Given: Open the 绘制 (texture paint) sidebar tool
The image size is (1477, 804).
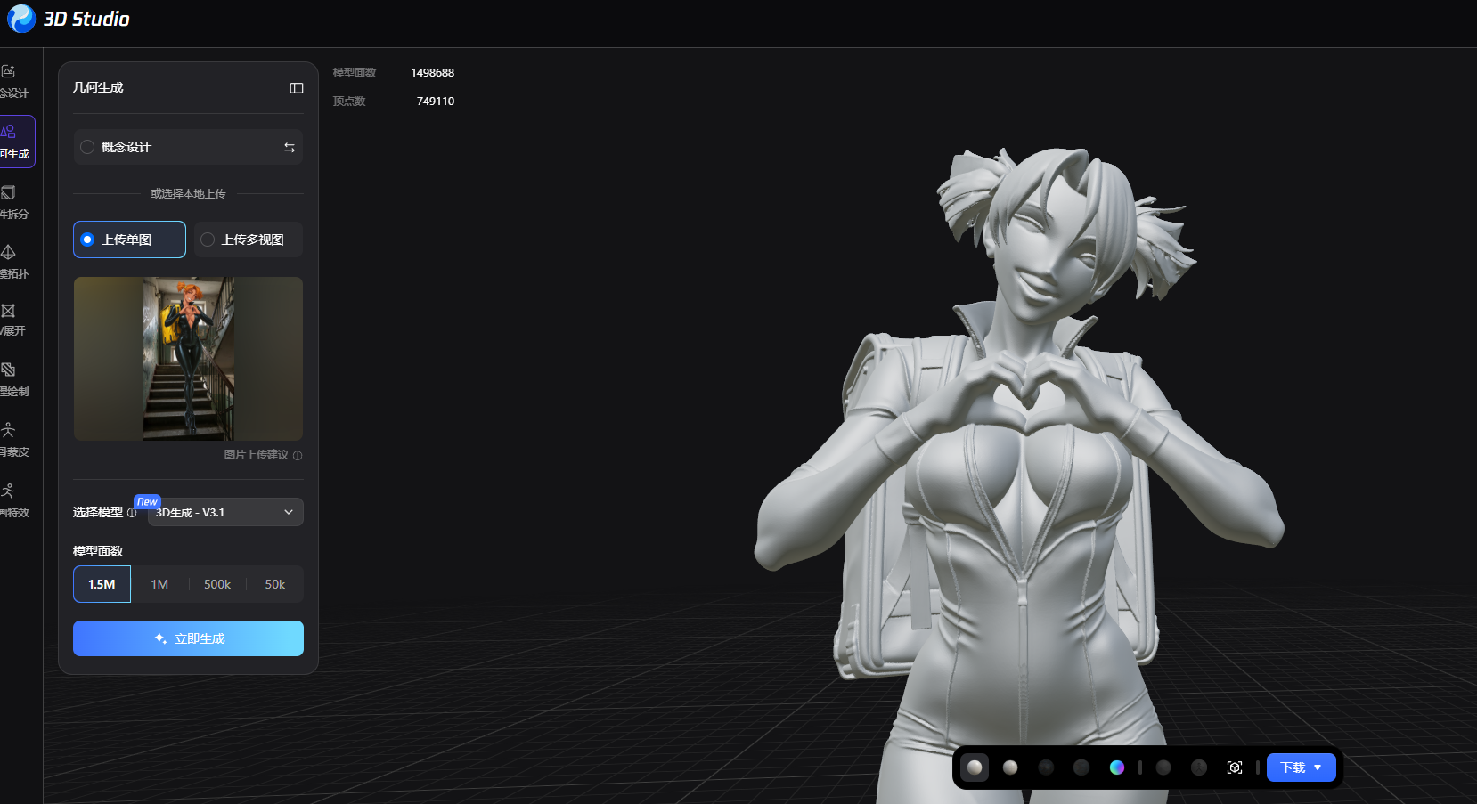Looking at the screenshot, I should pos(14,379).
